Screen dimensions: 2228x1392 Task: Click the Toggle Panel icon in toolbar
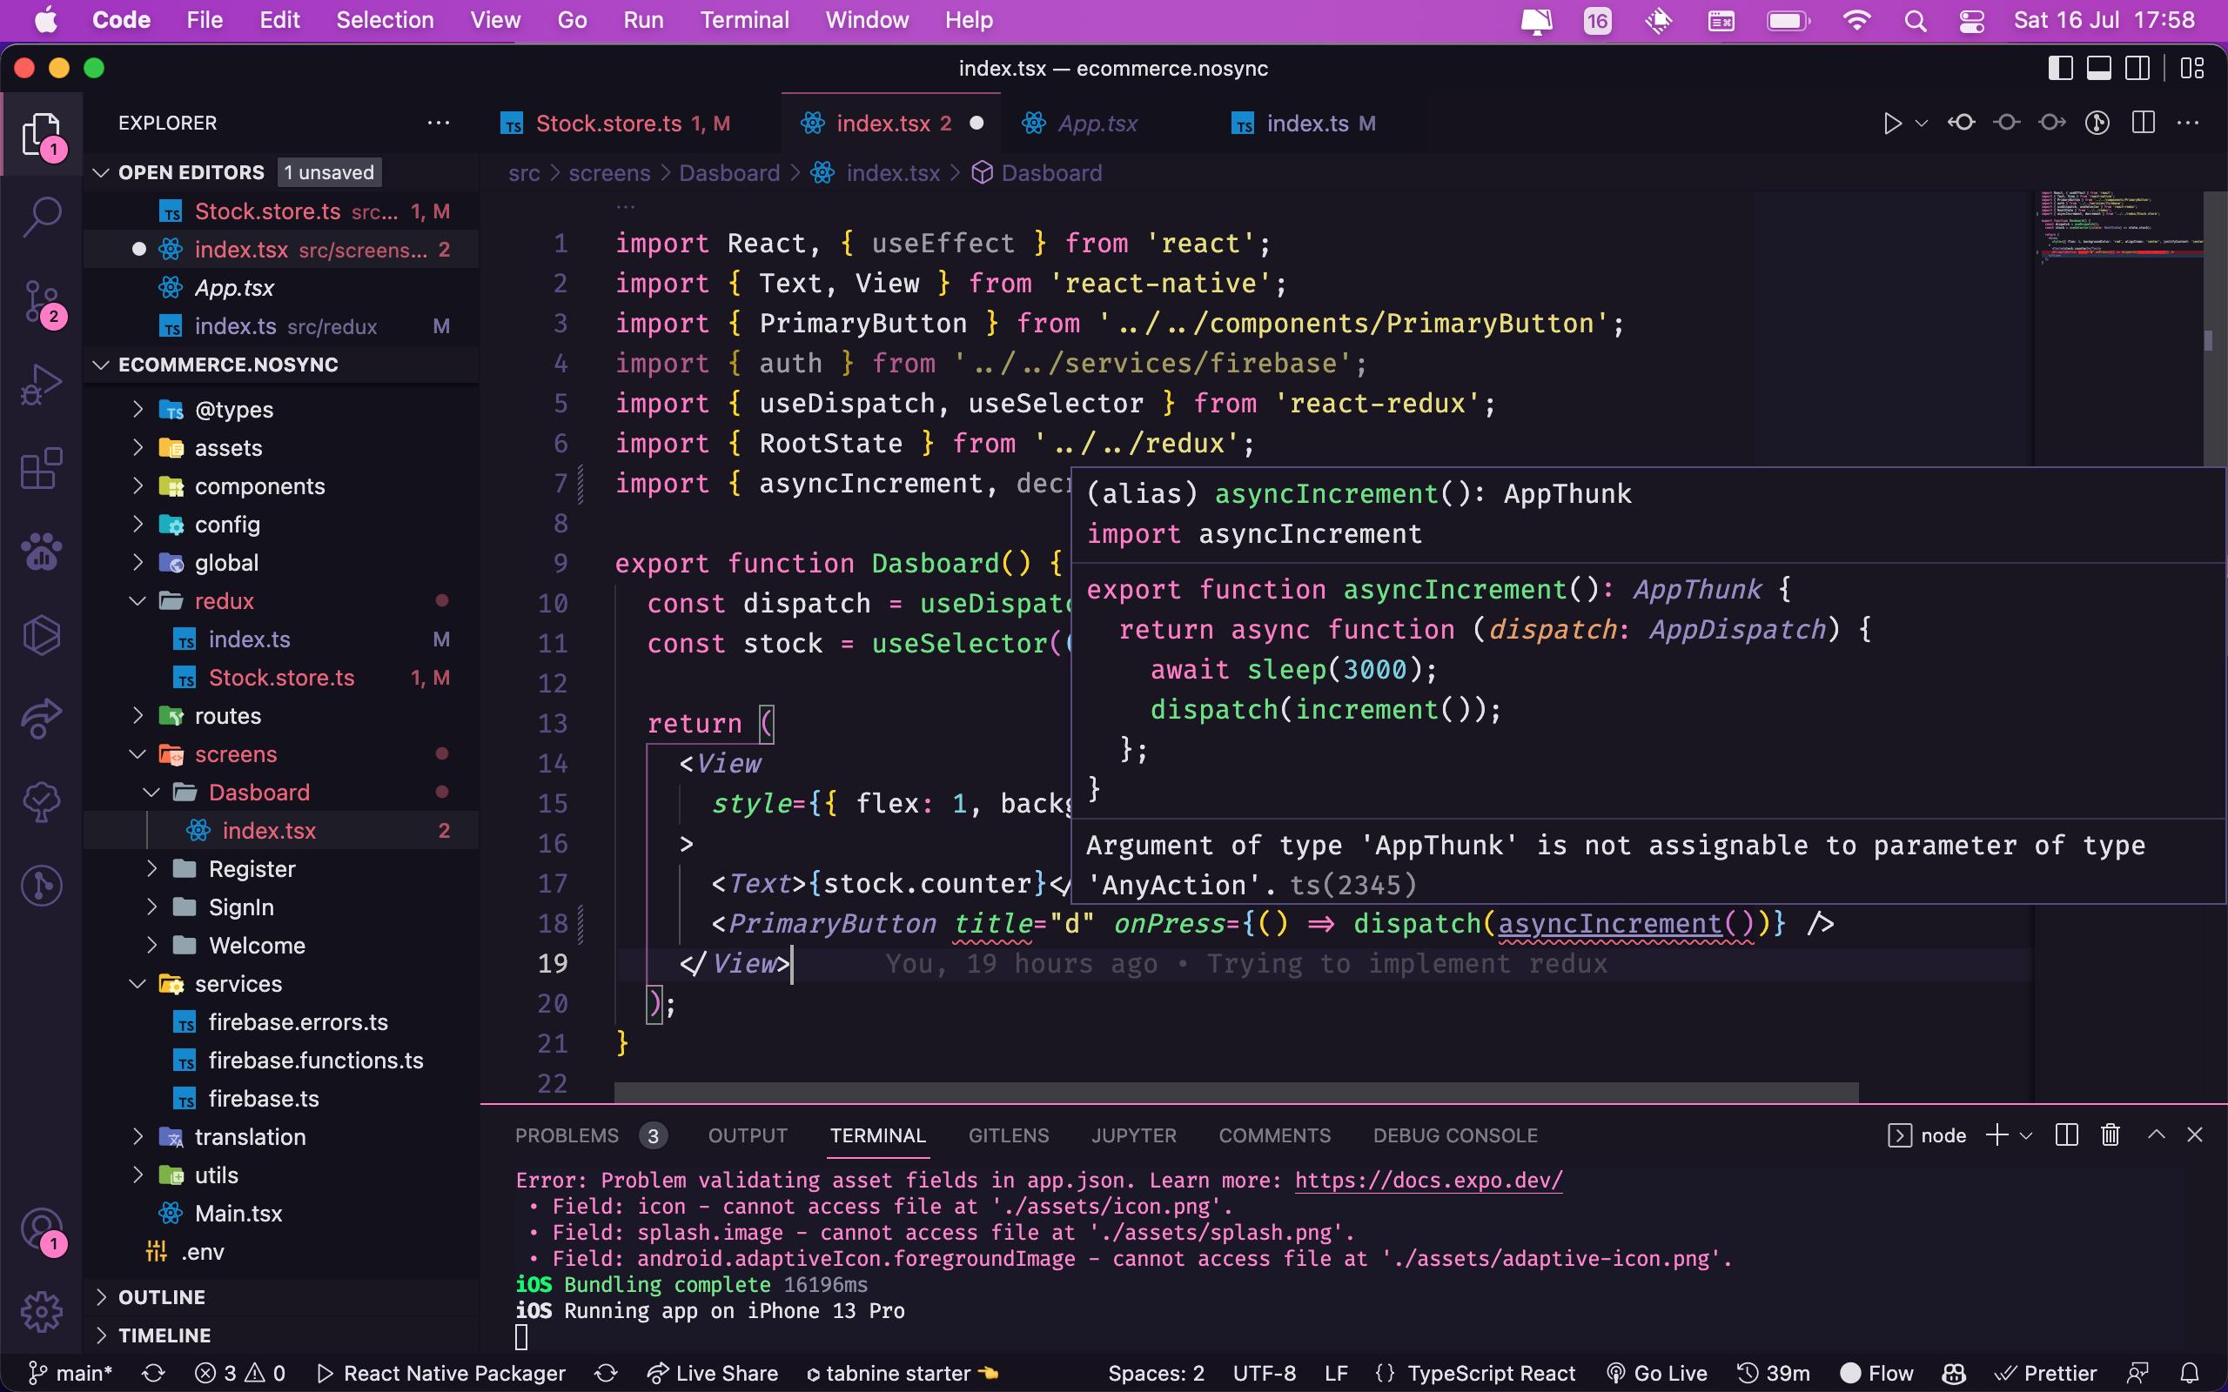pos(2100,67)
